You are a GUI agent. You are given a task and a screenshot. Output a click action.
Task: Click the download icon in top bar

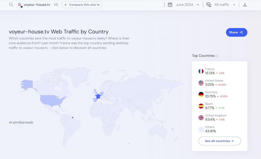click(x=245, y=5)
